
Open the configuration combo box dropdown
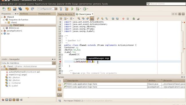[56, 9]
